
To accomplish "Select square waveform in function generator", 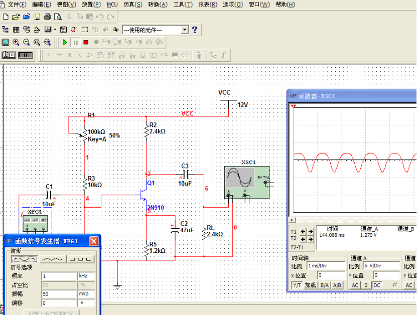I will tap(81, 259).
